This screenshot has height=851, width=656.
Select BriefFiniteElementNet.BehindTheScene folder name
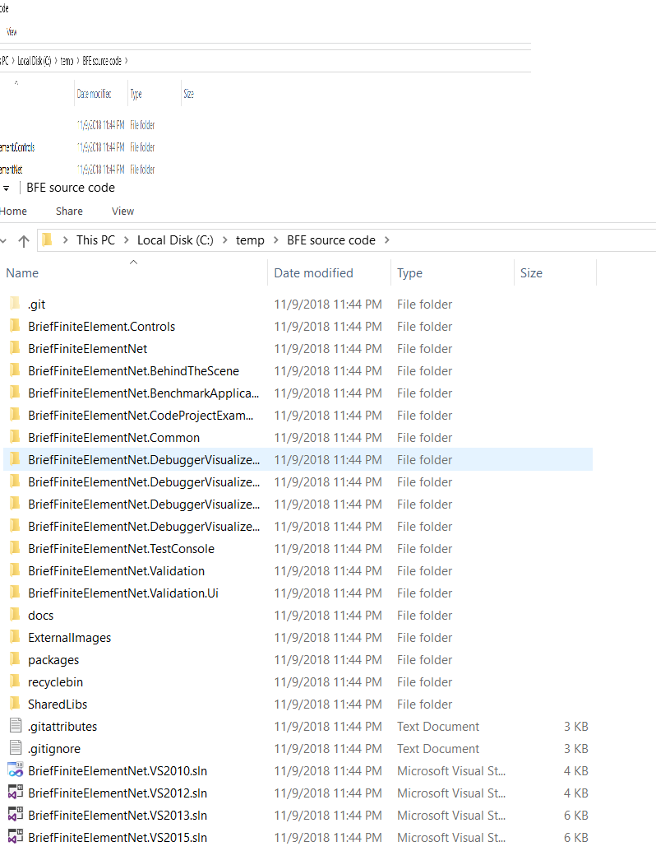[x=133, y=370]
